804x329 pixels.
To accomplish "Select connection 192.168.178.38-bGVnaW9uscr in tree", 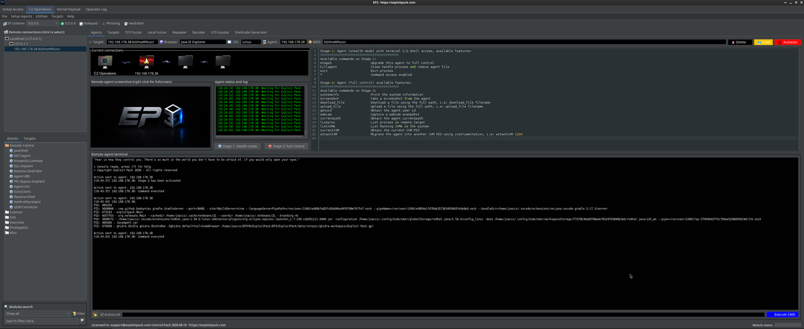I will pyautogui.click(x=37, y=48).
